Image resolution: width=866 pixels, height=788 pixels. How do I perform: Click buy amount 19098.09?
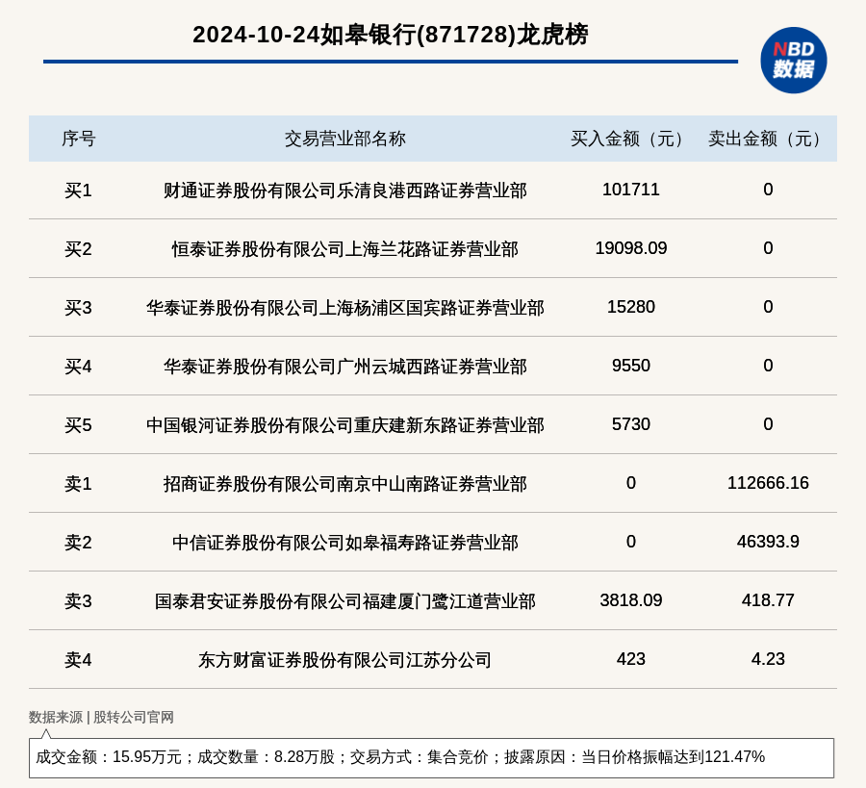click(630, 248)
